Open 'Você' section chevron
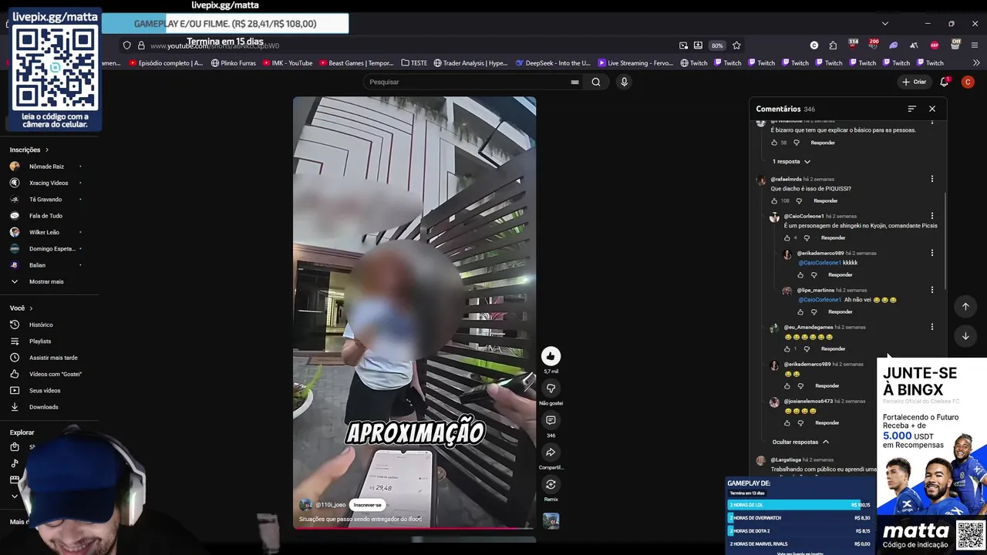 click(x=31, y=308)
